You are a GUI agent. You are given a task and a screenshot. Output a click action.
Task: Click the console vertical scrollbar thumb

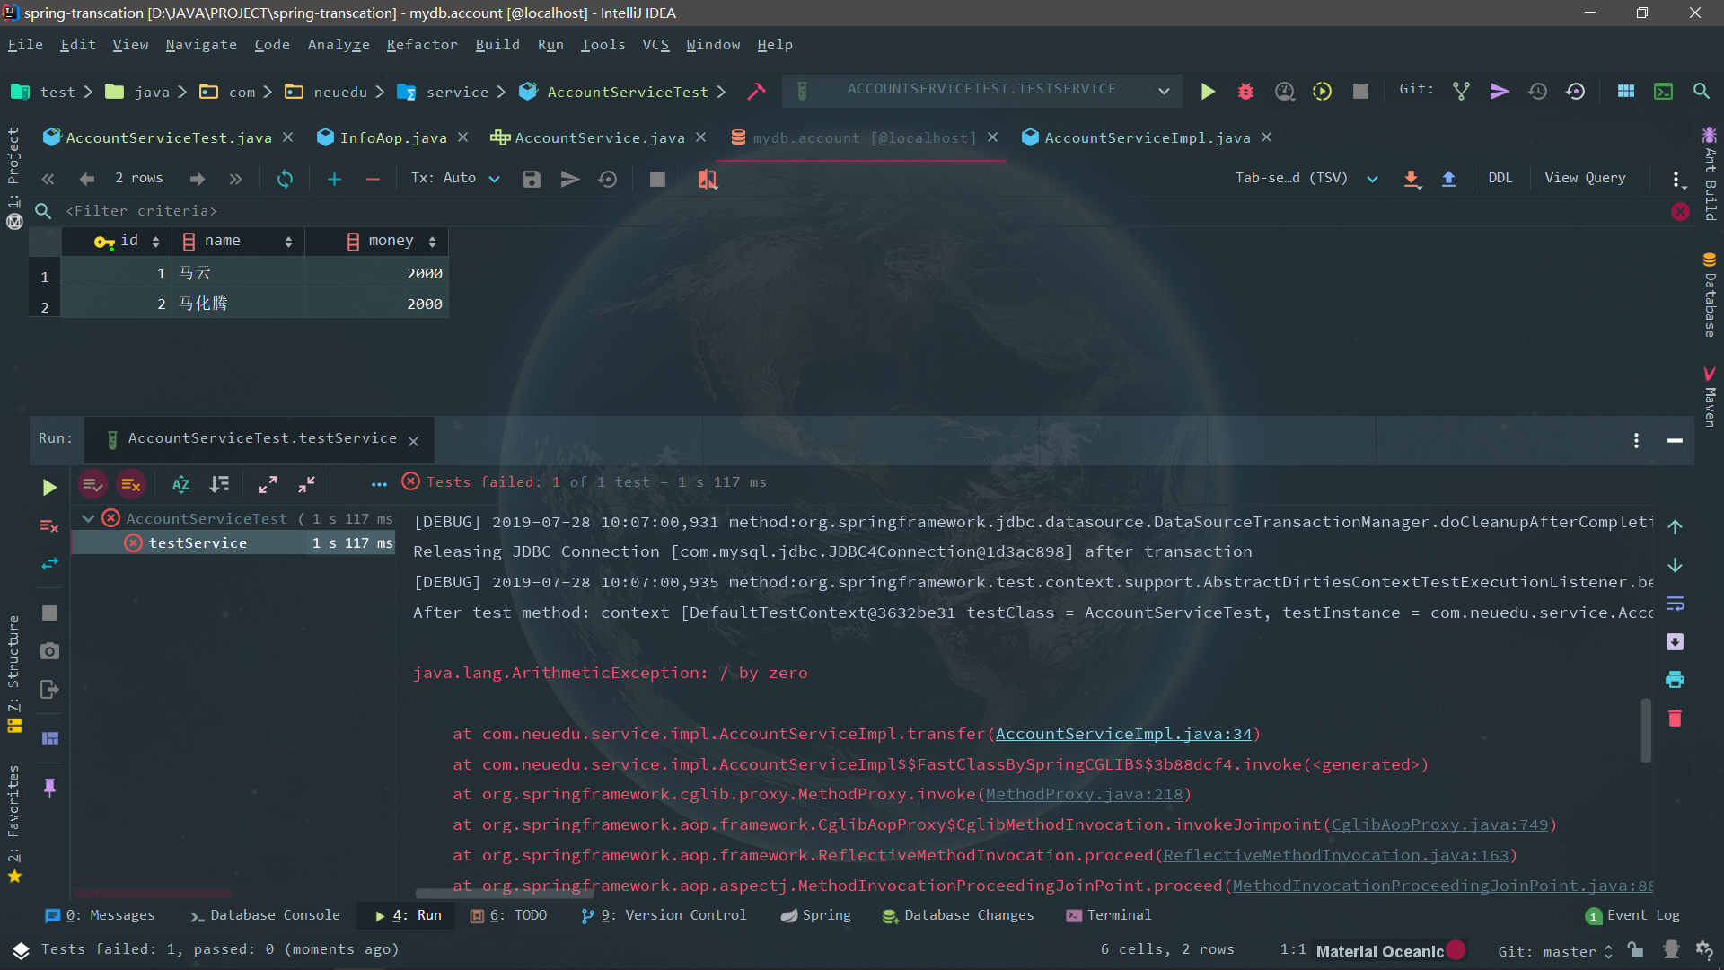click(1646, 729)
